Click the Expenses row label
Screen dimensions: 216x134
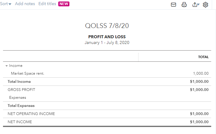click(17, 98)
